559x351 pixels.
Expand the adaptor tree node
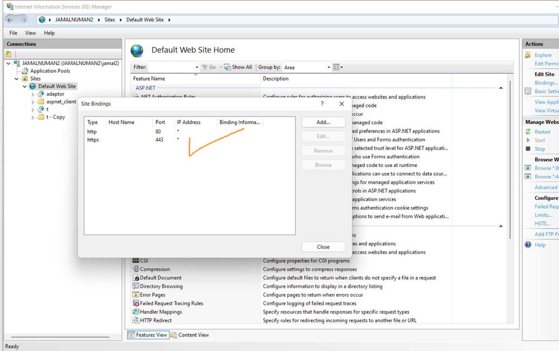click(32, 95)
